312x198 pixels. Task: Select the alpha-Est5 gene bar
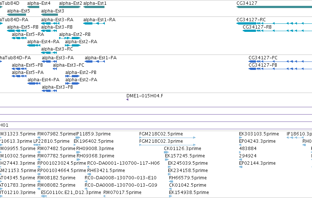[x=16, y=15]
